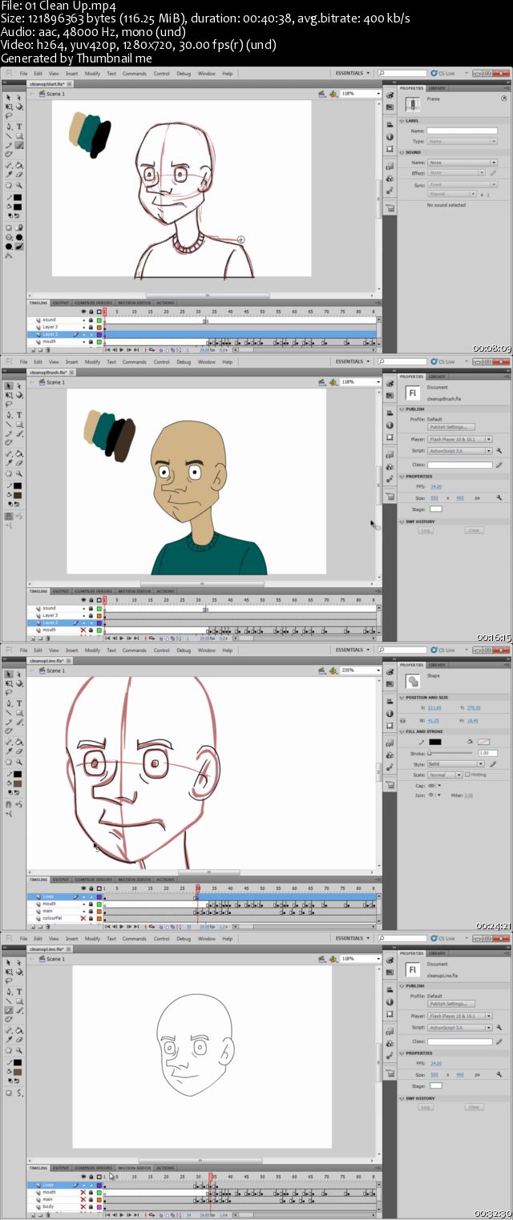
Task: Choose the Zoom magnifier tool in 00:08:09 frame
Action: [x=19, y=185]
